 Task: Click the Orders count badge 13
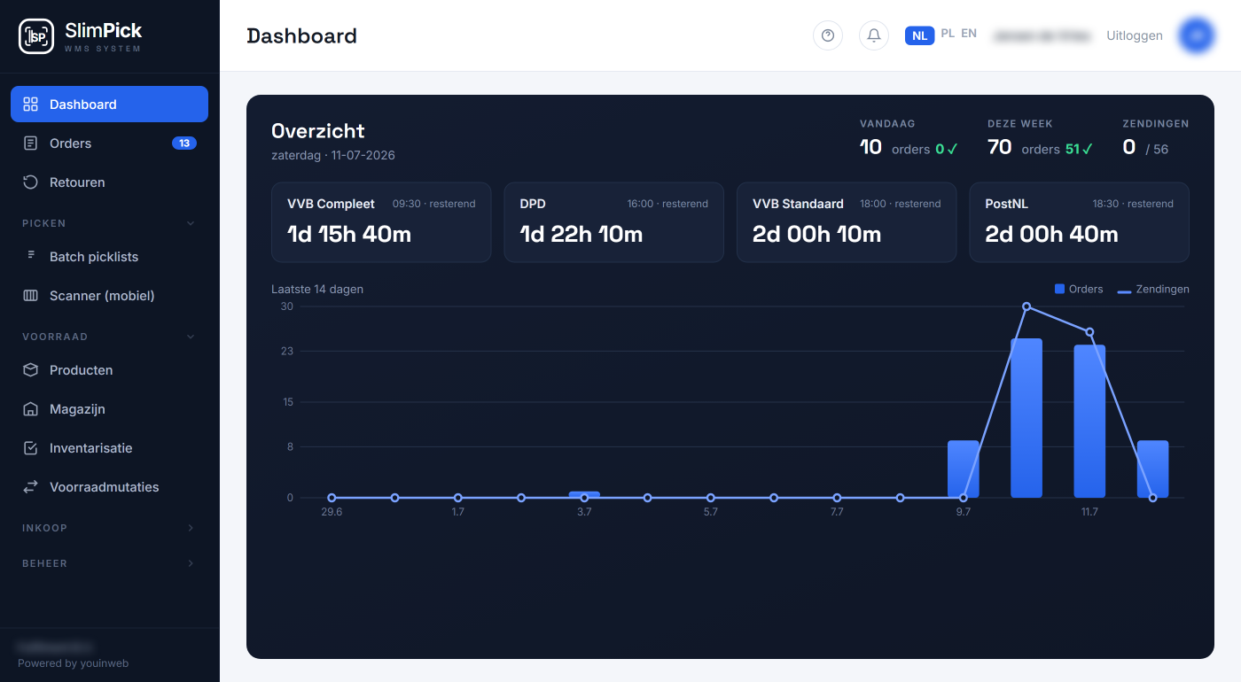(184, 143)
